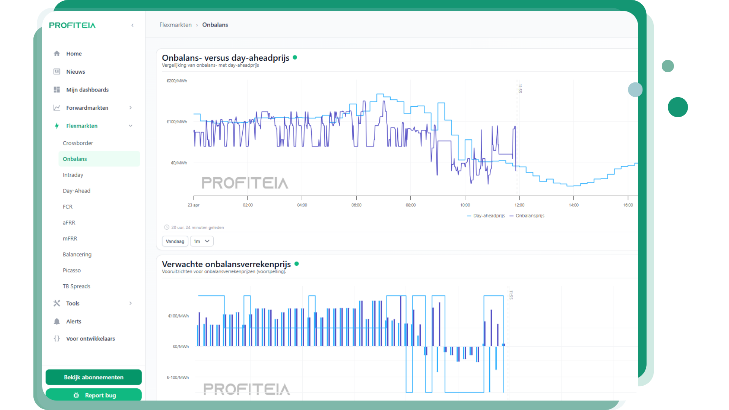Select aFRR in the Flexmarkten menu
The image size is (729, 410).
point(69,223)
